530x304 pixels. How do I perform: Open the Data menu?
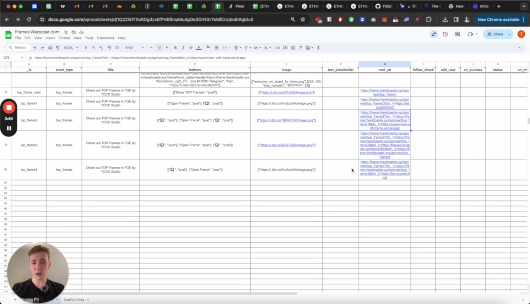coord(77,38)
